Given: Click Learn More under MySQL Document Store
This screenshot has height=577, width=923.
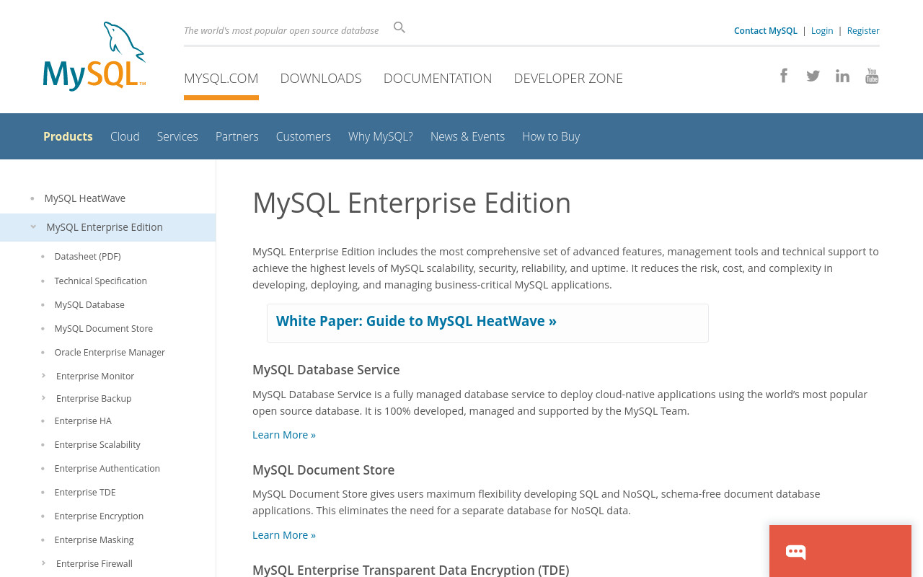Looking at the screenshot, I should [284, 534].
